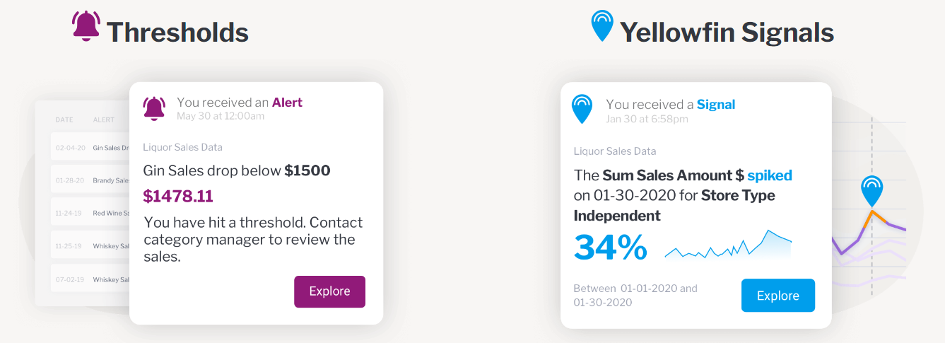Click the bell icon inside the Alert card

pyautogui.click(x=154, y=107)
